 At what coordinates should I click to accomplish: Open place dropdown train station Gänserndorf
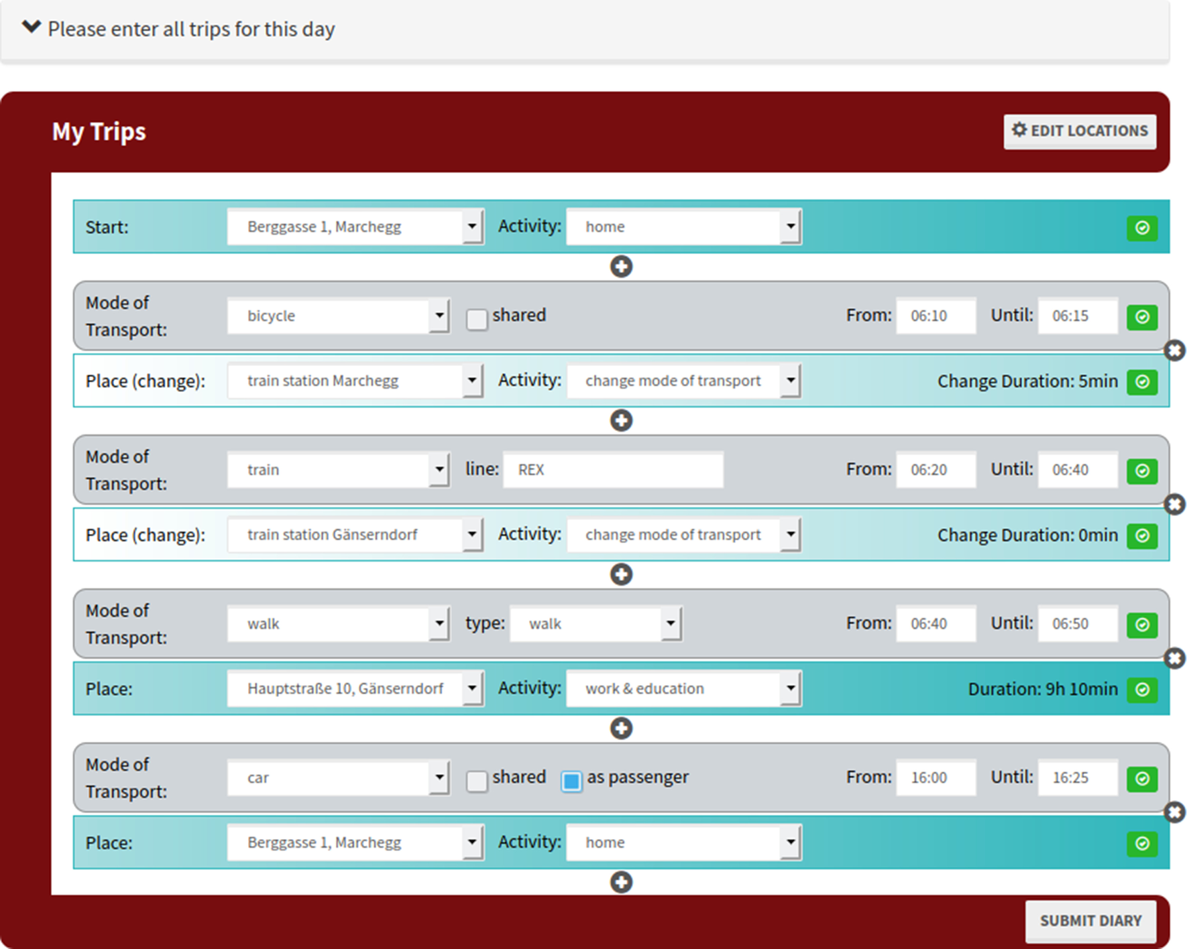355,535
